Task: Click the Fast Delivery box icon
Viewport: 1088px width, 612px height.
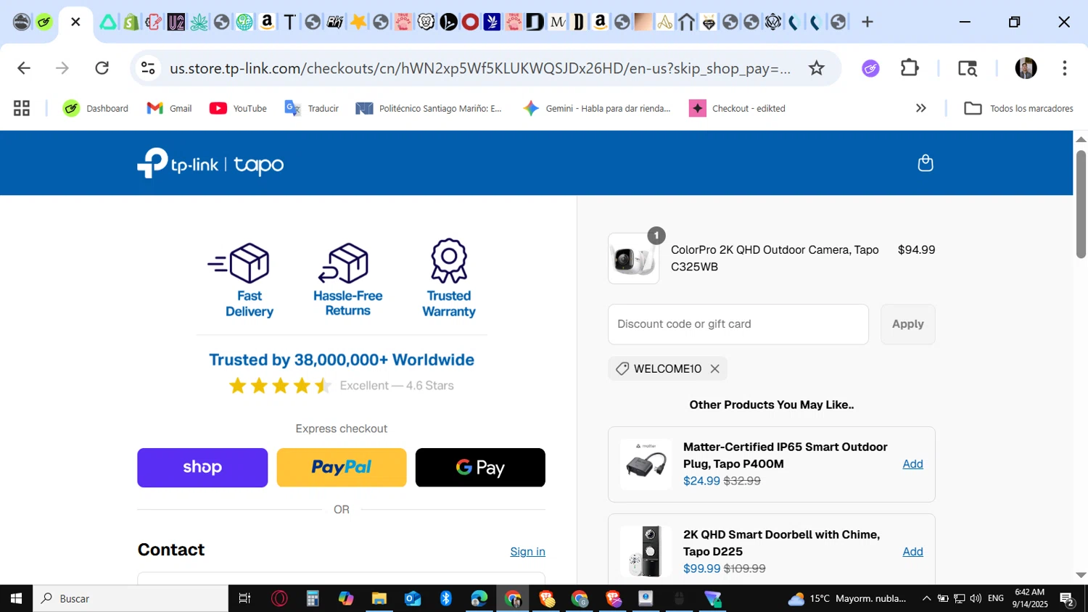Action: click(x=239, y=263)
